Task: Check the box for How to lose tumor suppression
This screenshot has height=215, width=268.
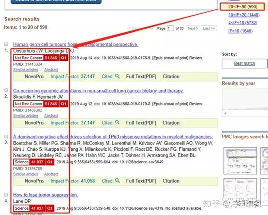Action: click(6, 195)
